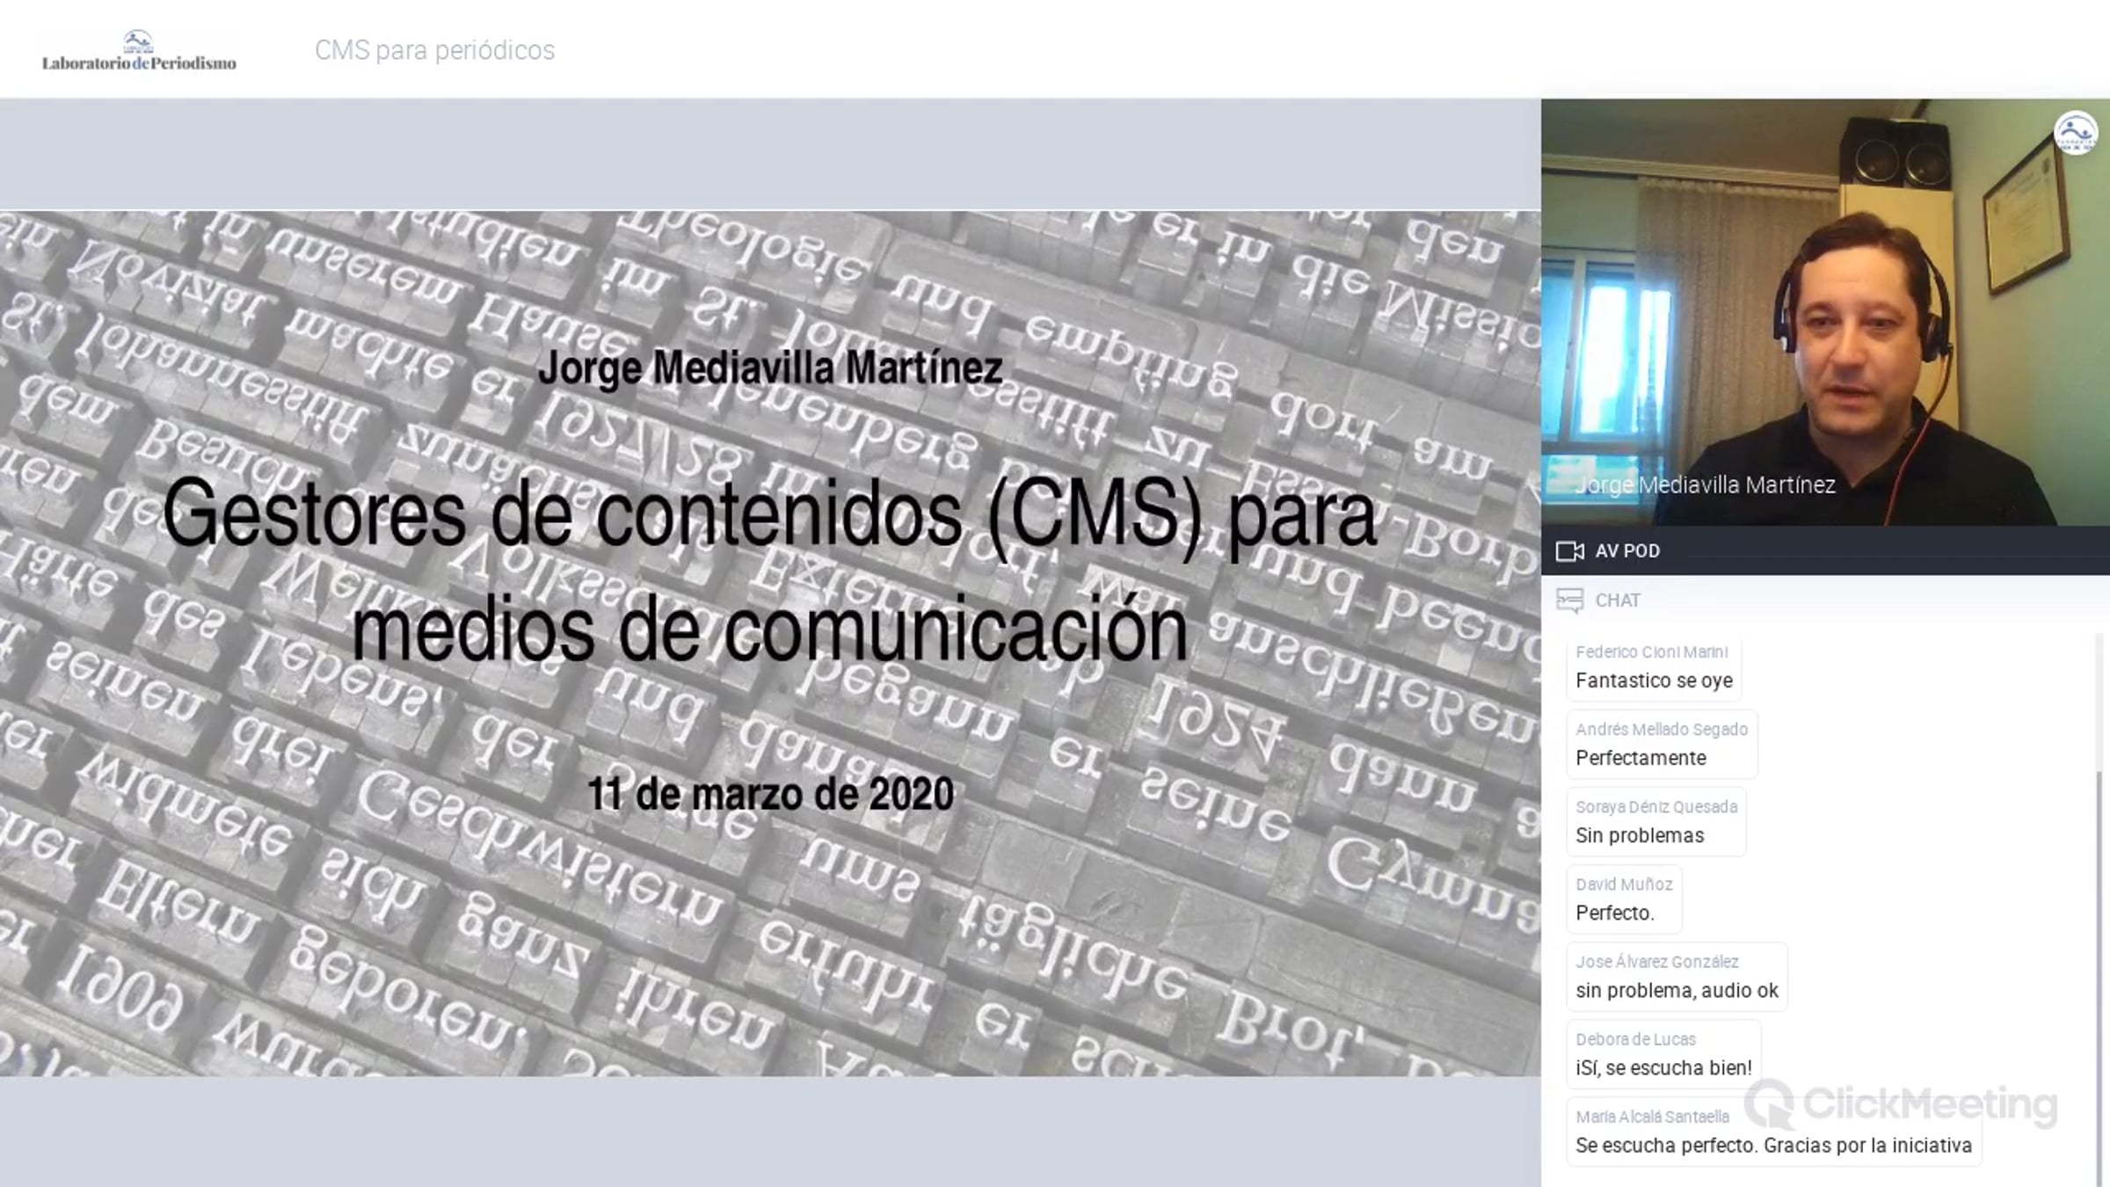Click the 'Fantastico se oye' chat message
Image resolution: width=2110 pixels, height=1187 pixels.
[x=1654, y=681]
